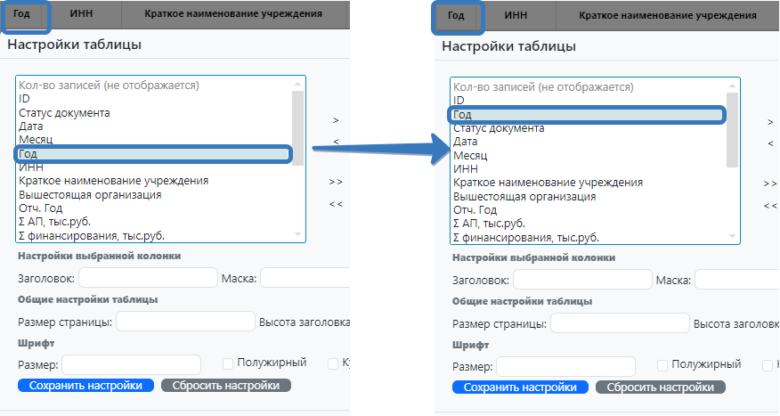Click the Год column header in left panel
The height and width of the screenshot is (416, 780).
click(22, 13)
